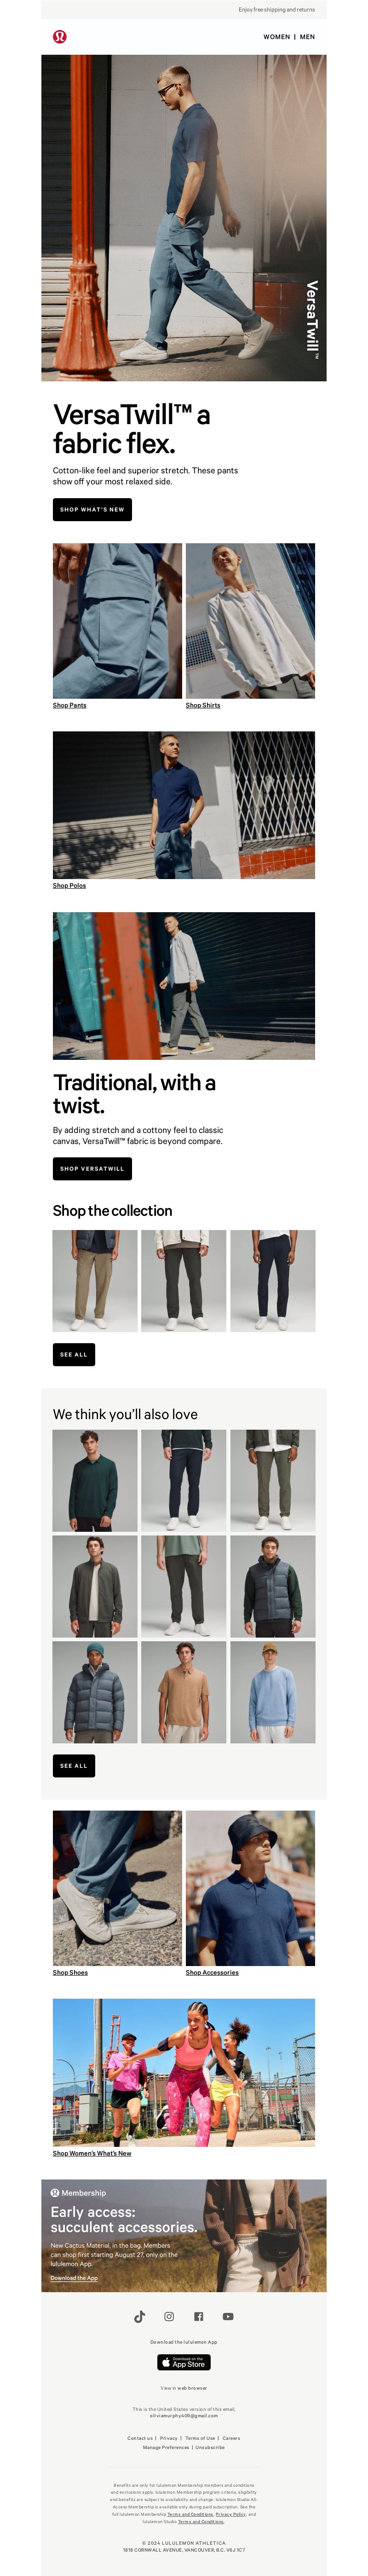368x2576 pixels.
Task: Open the blue sweater product thumbnail
Action: point(273,1692)
